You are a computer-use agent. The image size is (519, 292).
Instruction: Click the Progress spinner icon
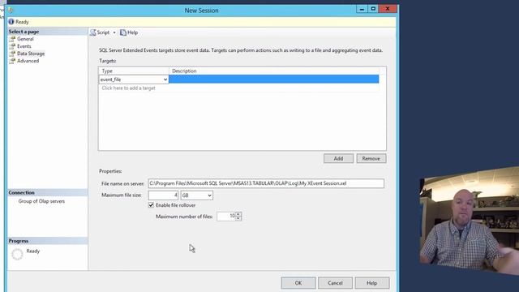point(17,254)
